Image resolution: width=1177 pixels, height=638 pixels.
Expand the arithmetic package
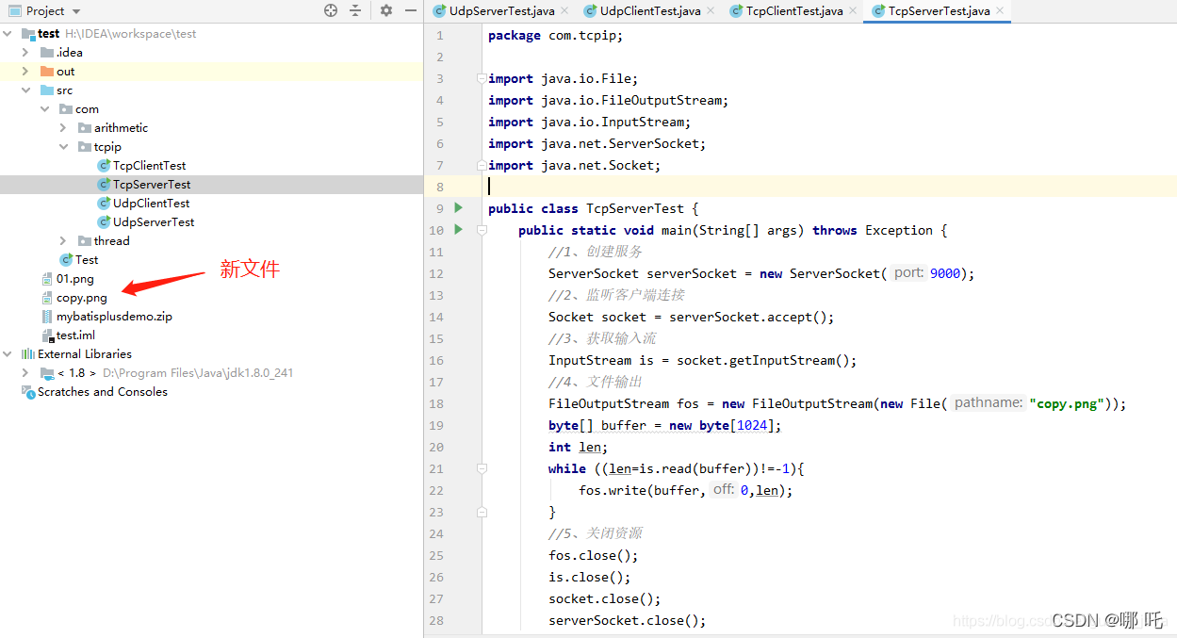(x=63, y=128)
